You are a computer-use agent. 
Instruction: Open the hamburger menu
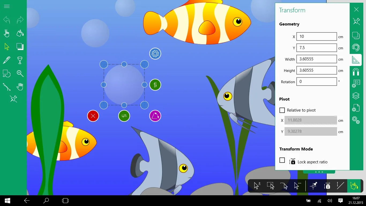[x=7, y=6]
